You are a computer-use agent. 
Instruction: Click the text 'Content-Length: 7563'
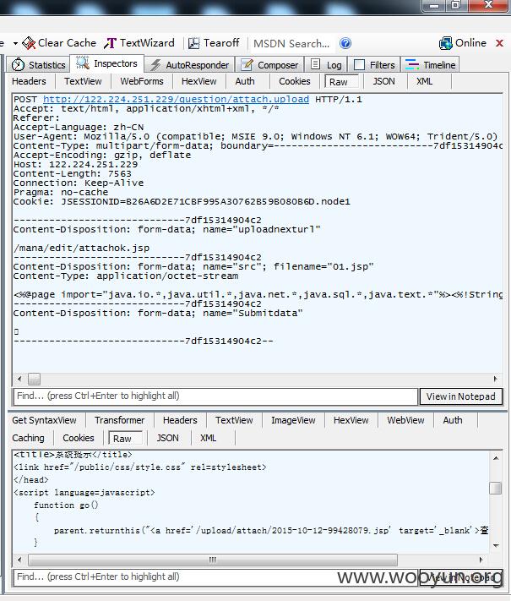[x=72, y=173]
